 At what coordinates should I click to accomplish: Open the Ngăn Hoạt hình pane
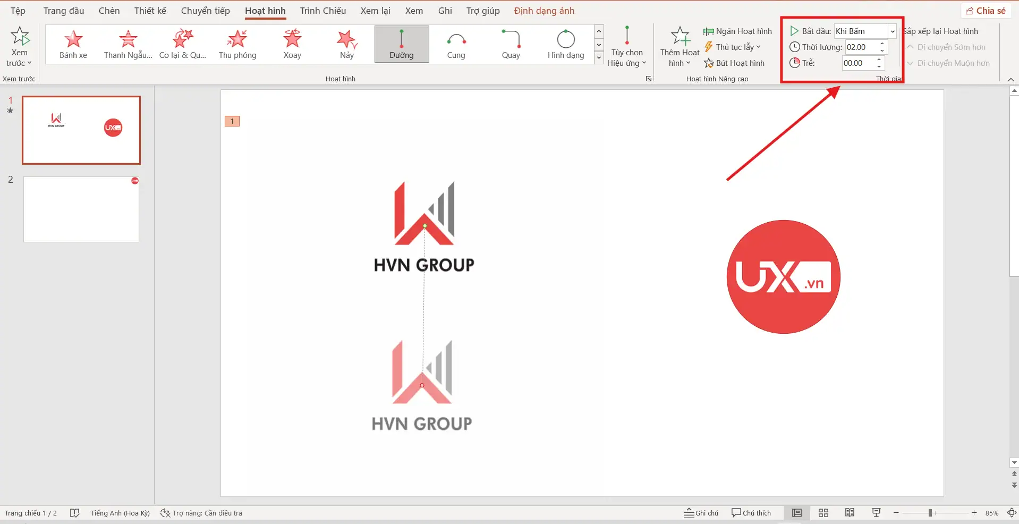click(x=737, y=31)
